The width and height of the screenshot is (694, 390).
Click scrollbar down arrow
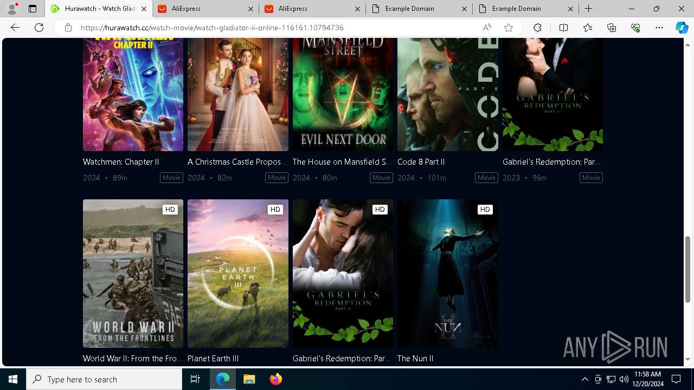pos(688,360)
